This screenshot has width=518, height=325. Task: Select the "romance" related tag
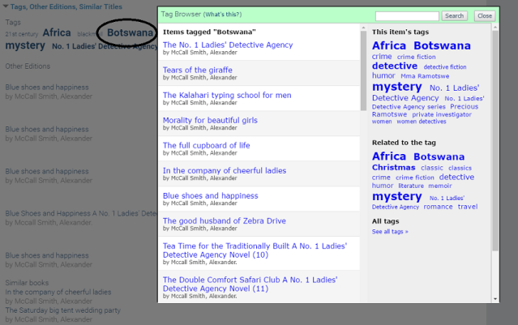pos(438,207)
